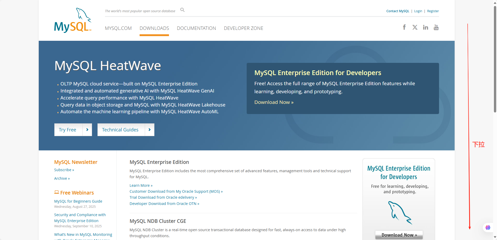Click Download Now in the banner box
This screenshot has width=497, height=240.
tap(274, 102)
